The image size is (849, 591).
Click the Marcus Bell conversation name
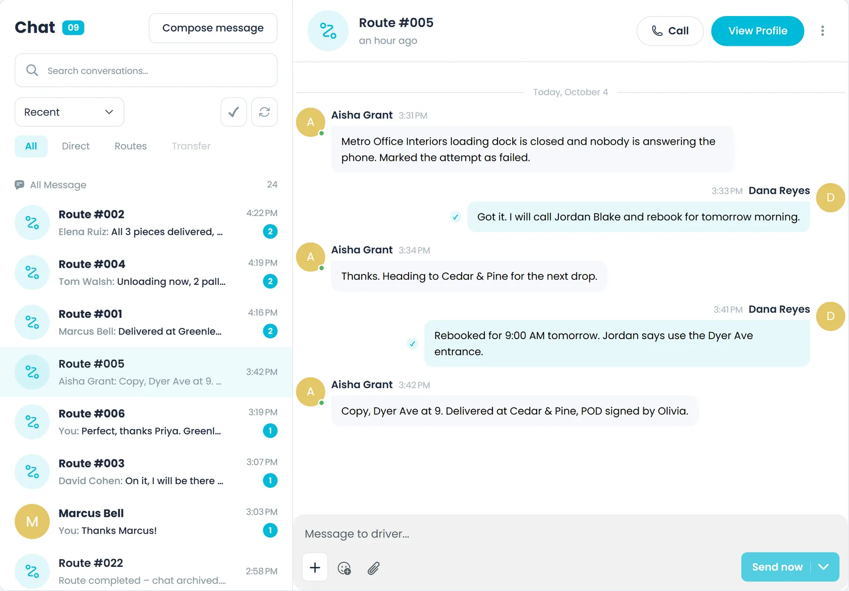click(91, 513)
